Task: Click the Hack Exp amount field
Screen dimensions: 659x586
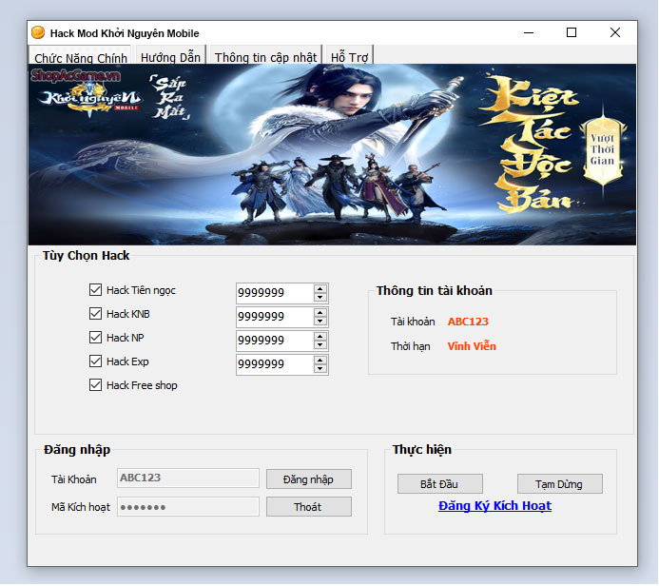Action: tap(275, 364)
